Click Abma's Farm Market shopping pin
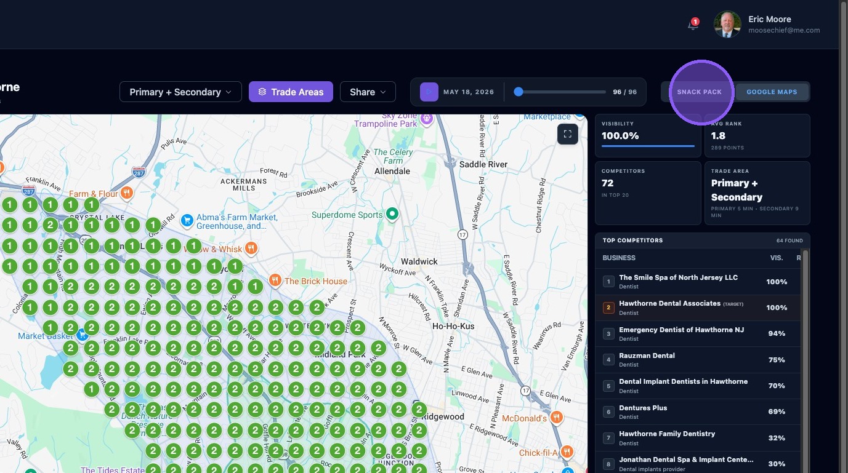The height and width of the screenshot is (473, 848). click(x=187, y=220)
